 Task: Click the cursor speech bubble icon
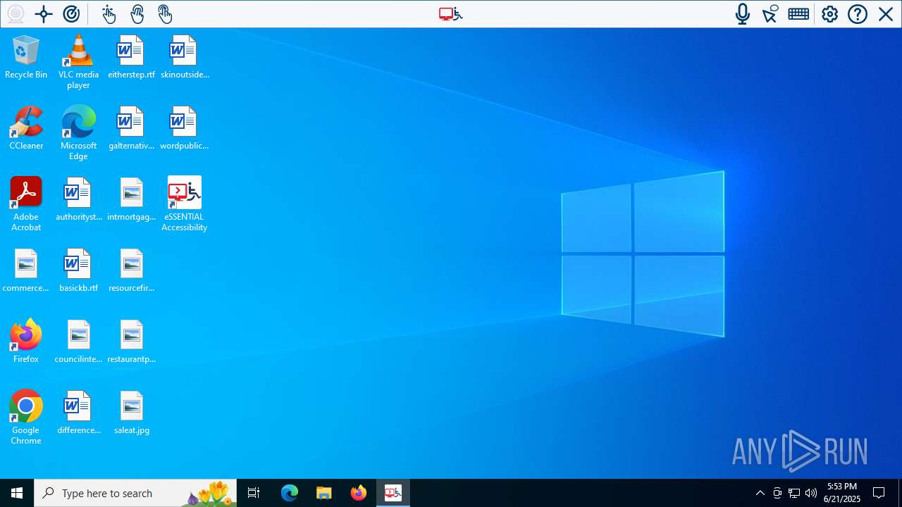[770, 14]
